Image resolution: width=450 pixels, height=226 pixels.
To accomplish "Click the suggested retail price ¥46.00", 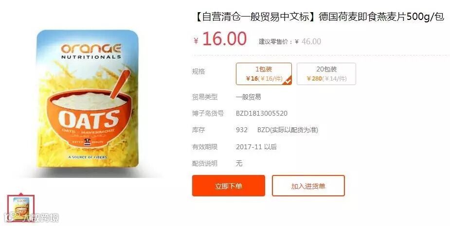I will point(308,42).
